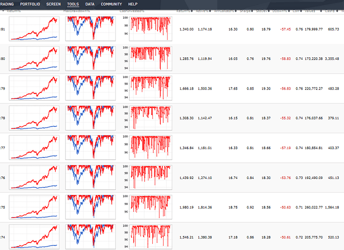Open the return chart in row :81
The image size is (344, 250).
pyautogui.click(x=34, y=28)
